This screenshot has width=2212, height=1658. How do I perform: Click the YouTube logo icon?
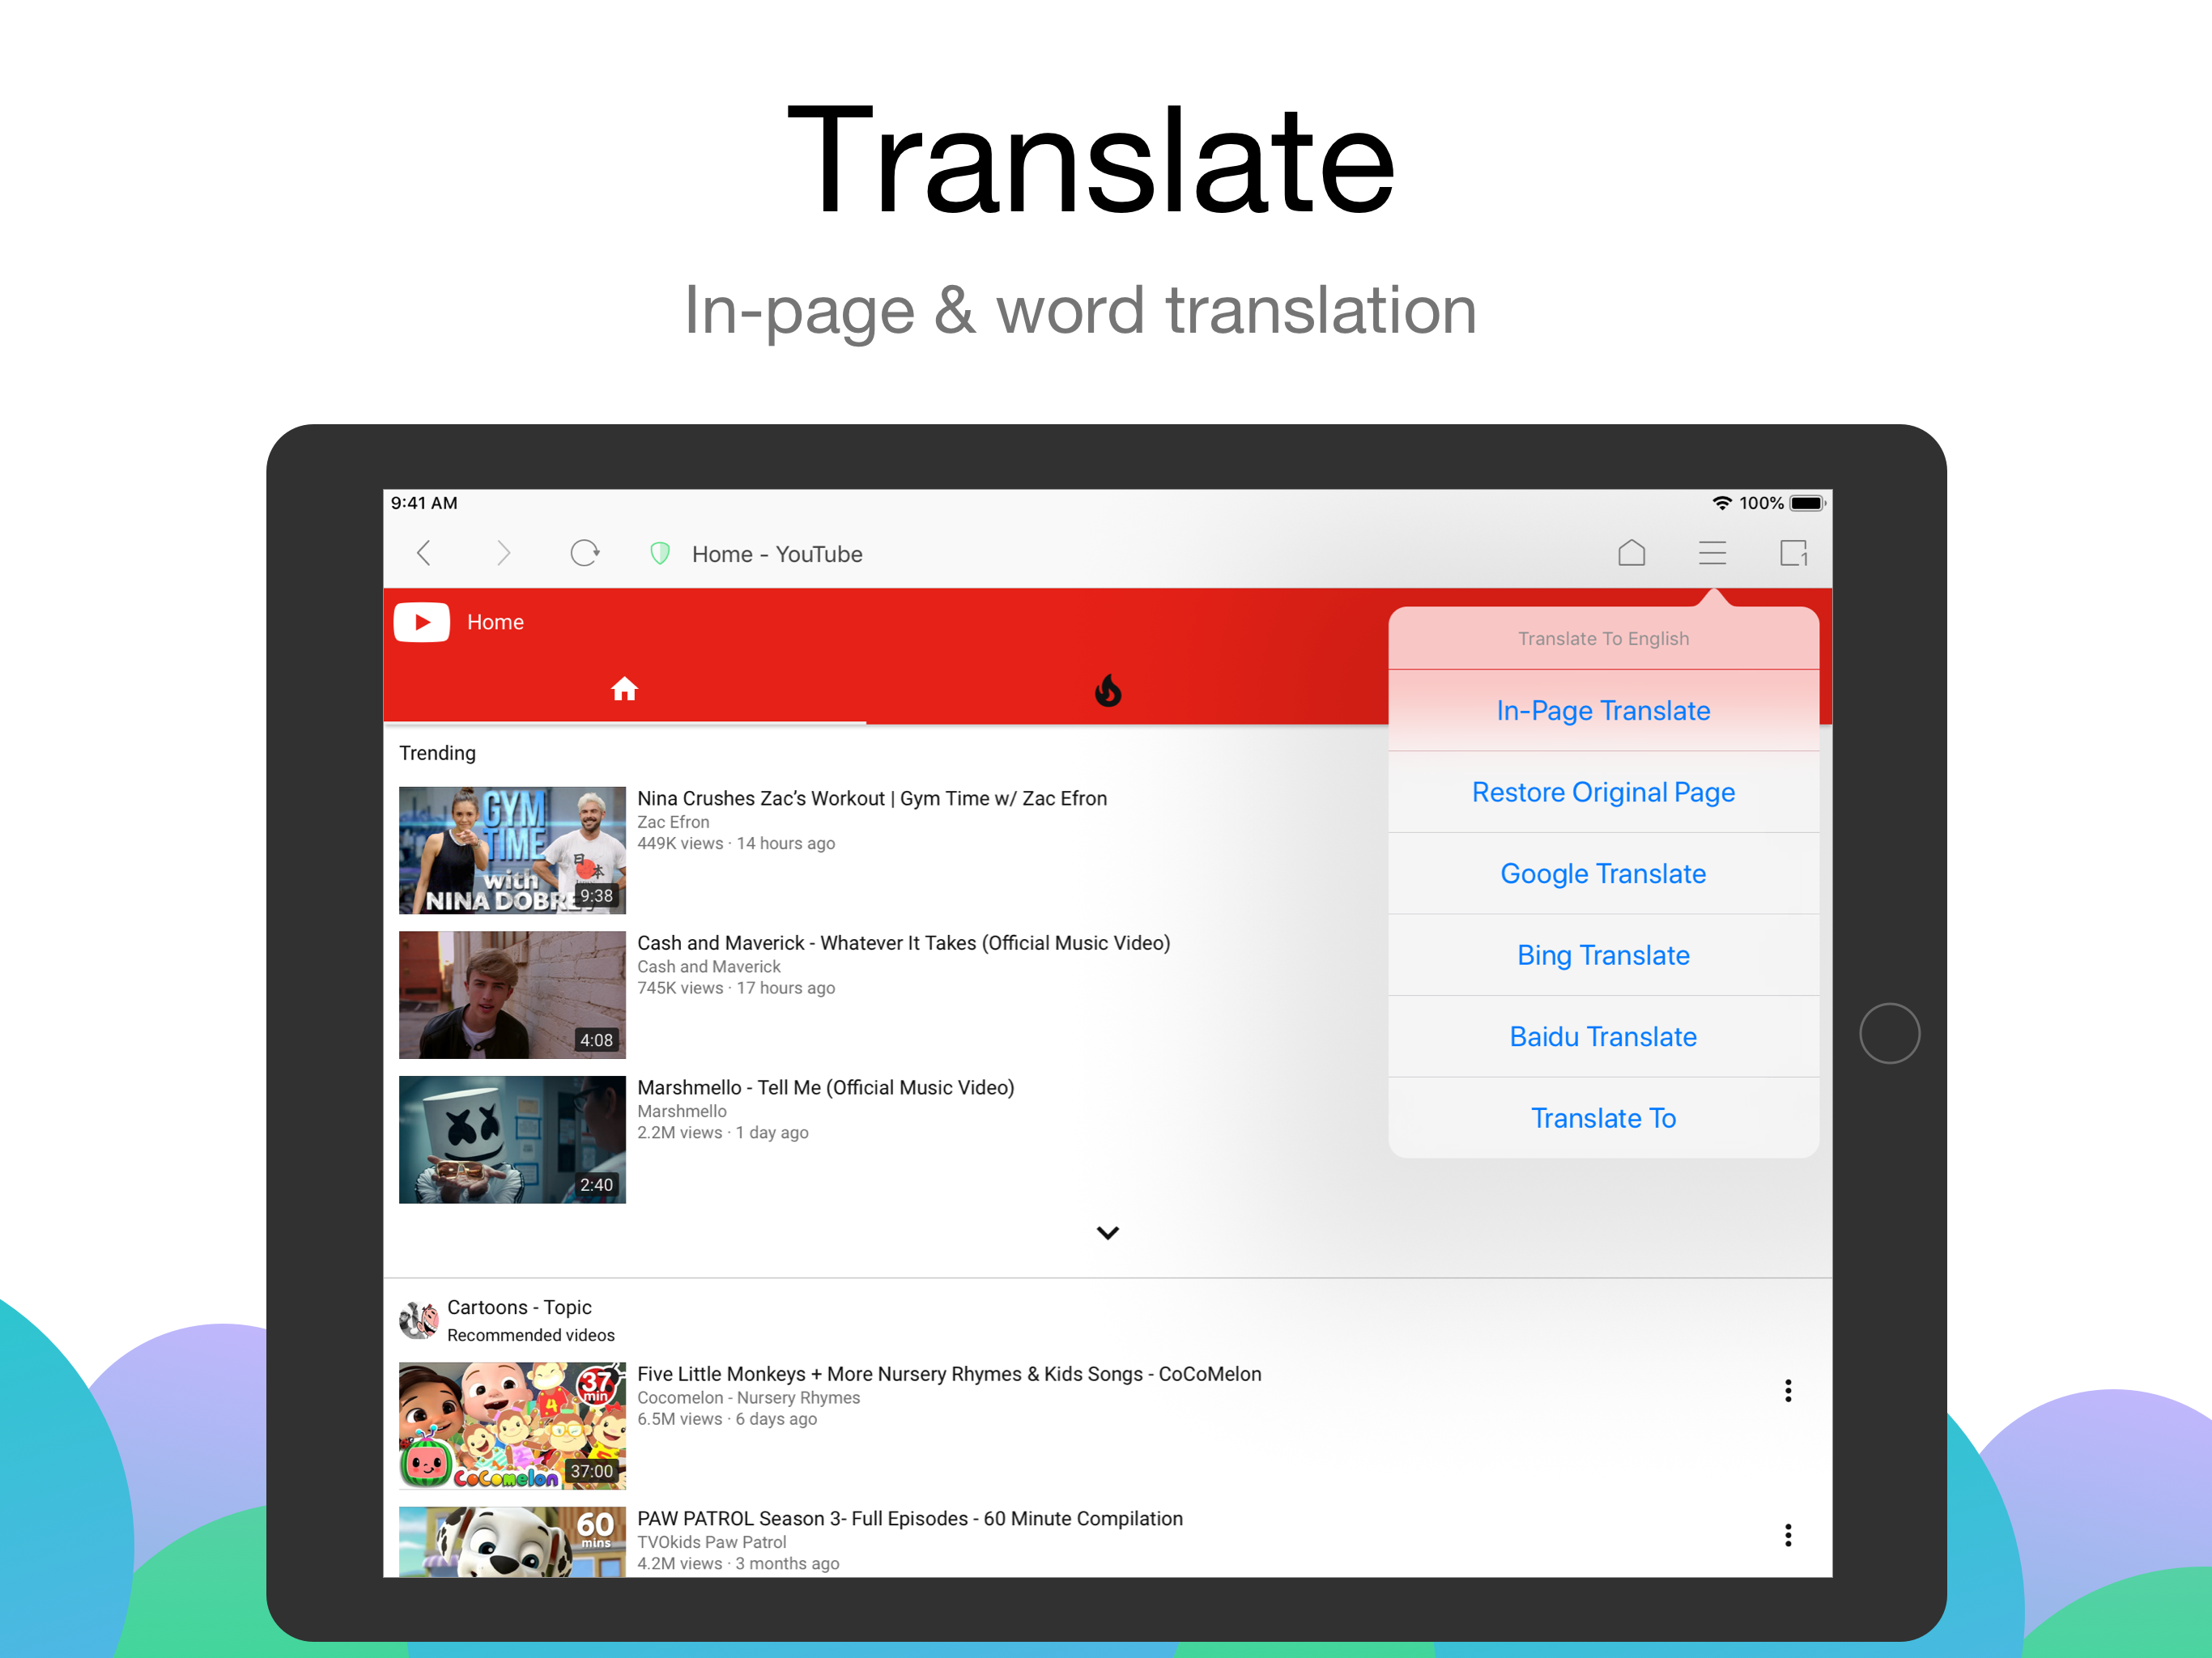click(x=422, y=622)
